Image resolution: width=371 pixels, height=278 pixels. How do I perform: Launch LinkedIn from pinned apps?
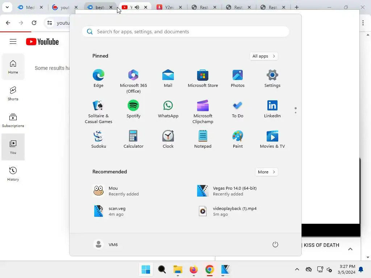[272, 109]
